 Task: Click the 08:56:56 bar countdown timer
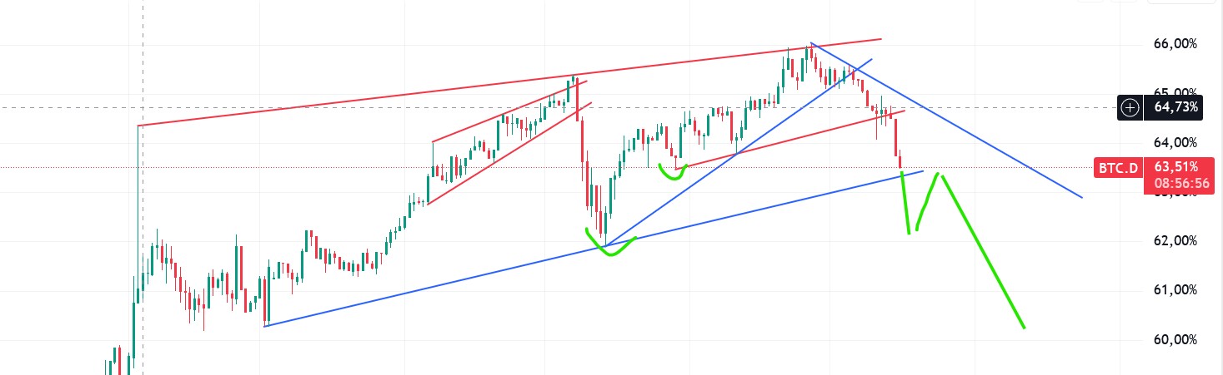coord(1176,183)
